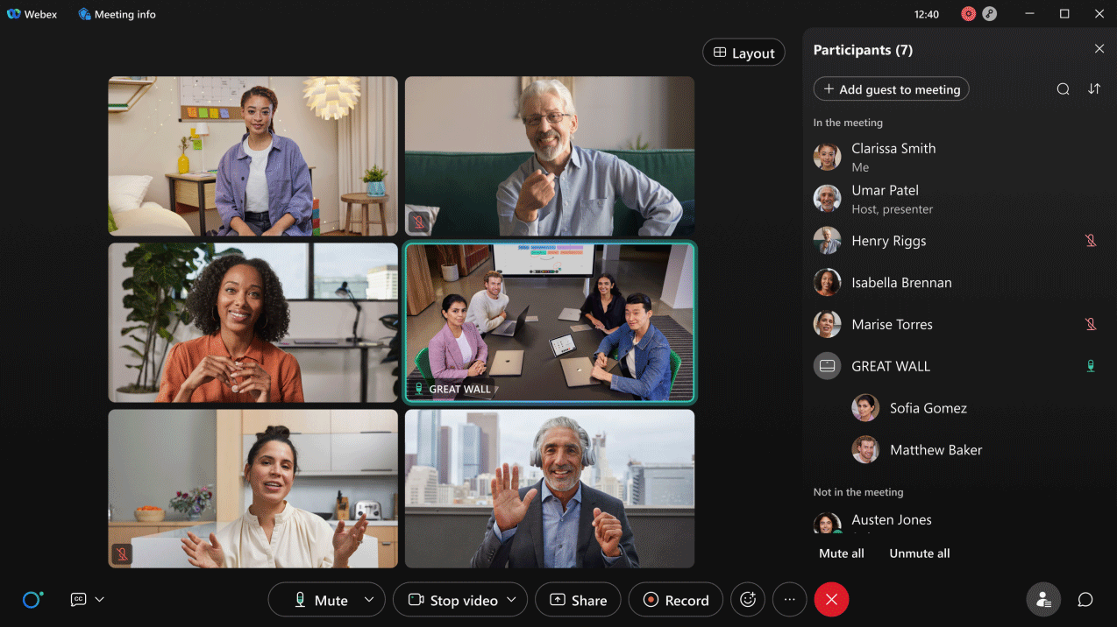Sort the participants list
The width and height of the screenshot is (1117, 627).
pos(1094,89)
